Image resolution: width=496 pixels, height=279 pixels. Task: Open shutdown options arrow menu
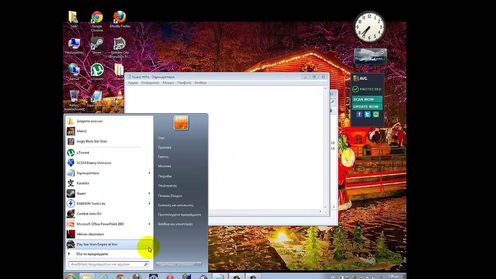[198, 264]
